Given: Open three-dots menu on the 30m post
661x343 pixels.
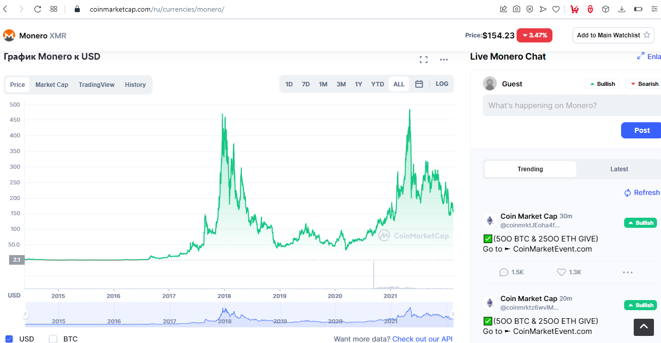Looking at the screenshot, I should point(628,272).
